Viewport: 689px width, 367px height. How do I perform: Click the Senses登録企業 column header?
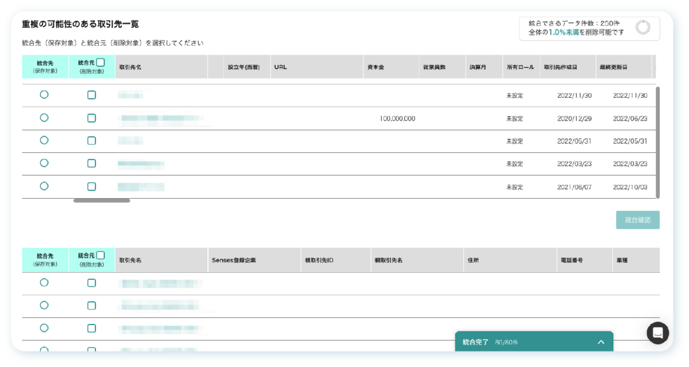pyautogui.click(x=234, y=260)
